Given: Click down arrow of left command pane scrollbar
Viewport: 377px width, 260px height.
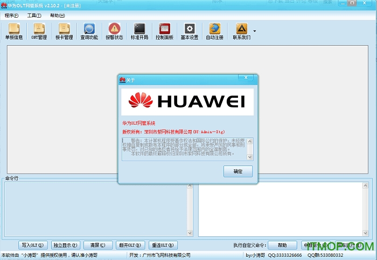Looking at the screenshot, I should (x=190, y=233).
